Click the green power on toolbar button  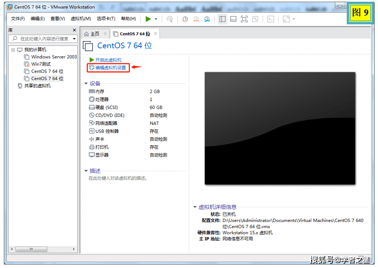[x=148, y=19]
